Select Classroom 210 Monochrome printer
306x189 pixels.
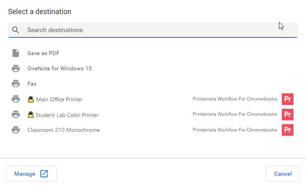63,130
